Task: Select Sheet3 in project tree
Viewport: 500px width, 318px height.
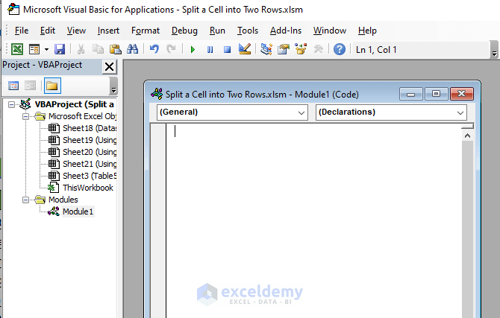Action: pyautogui.click(x=90, y=176)
